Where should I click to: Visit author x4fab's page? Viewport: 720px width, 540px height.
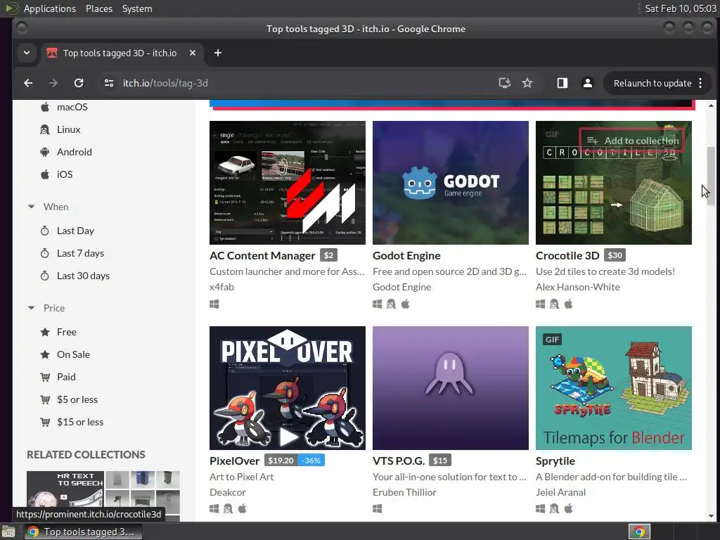click(221, 287)
